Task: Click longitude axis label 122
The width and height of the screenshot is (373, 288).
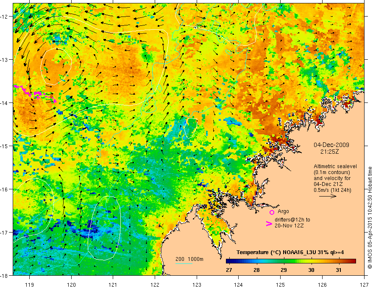Action: click(x=155, y=285)
